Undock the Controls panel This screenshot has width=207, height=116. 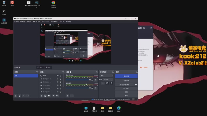pos(137,72)
